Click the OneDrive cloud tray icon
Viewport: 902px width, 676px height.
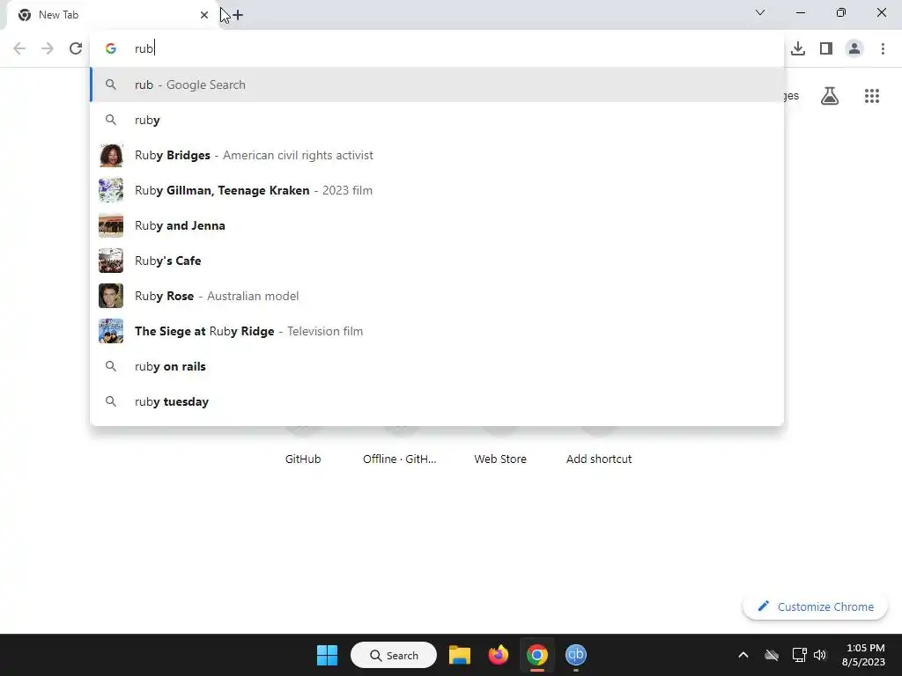(772, 655)
